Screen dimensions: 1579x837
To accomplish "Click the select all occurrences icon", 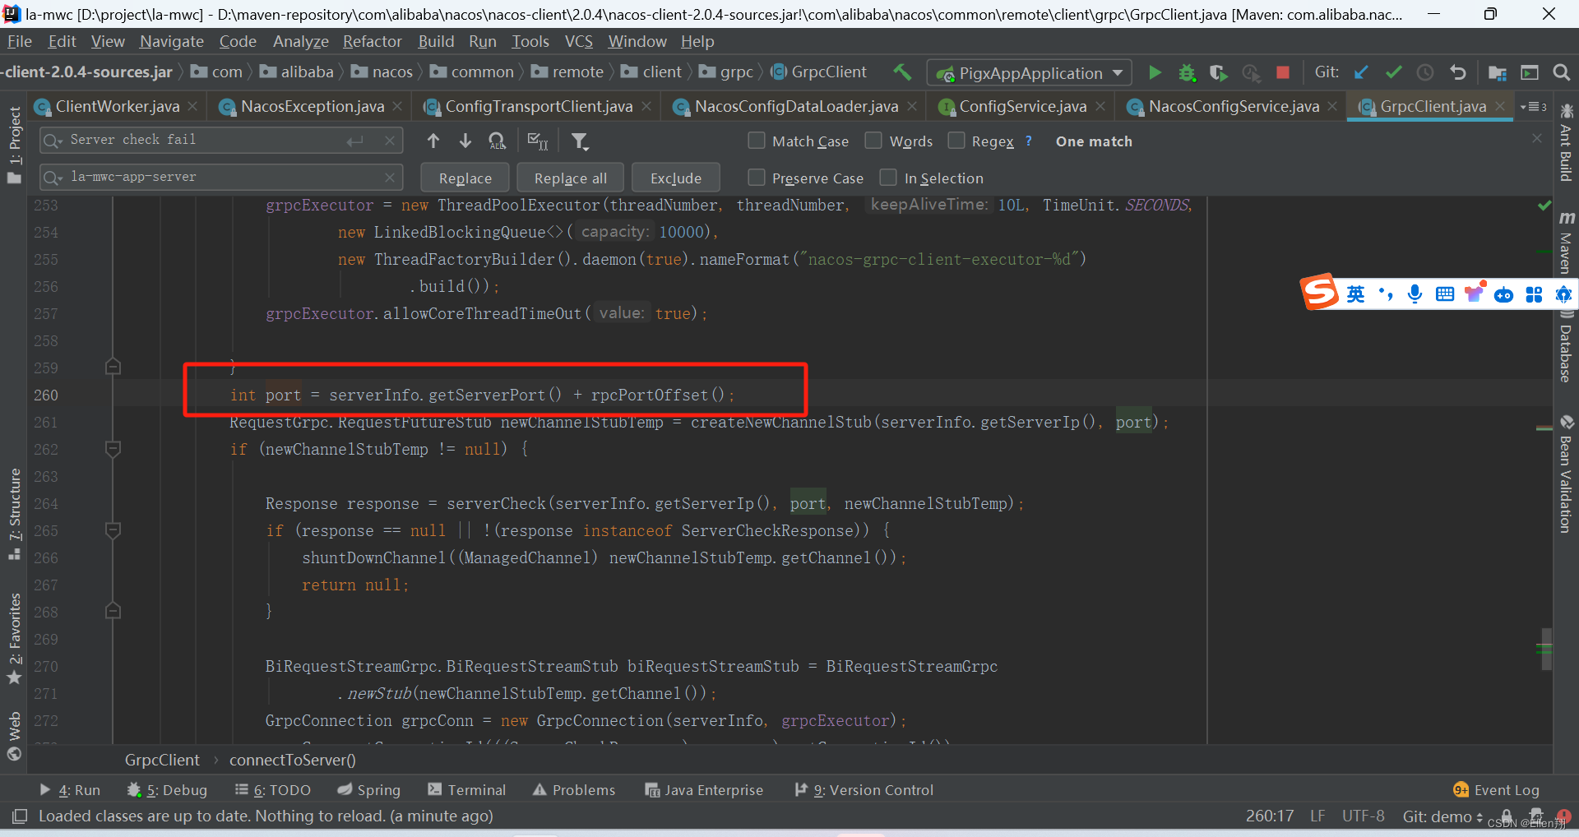I will coord(537,141).
